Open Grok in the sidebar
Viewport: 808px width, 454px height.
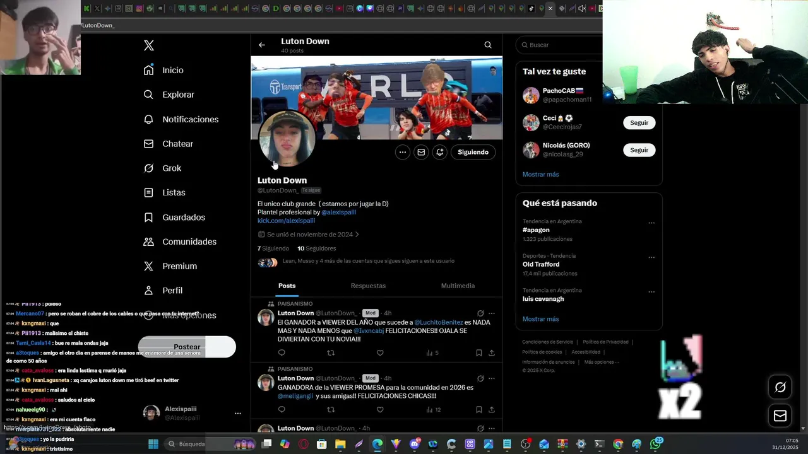click(x=162, y=168)
